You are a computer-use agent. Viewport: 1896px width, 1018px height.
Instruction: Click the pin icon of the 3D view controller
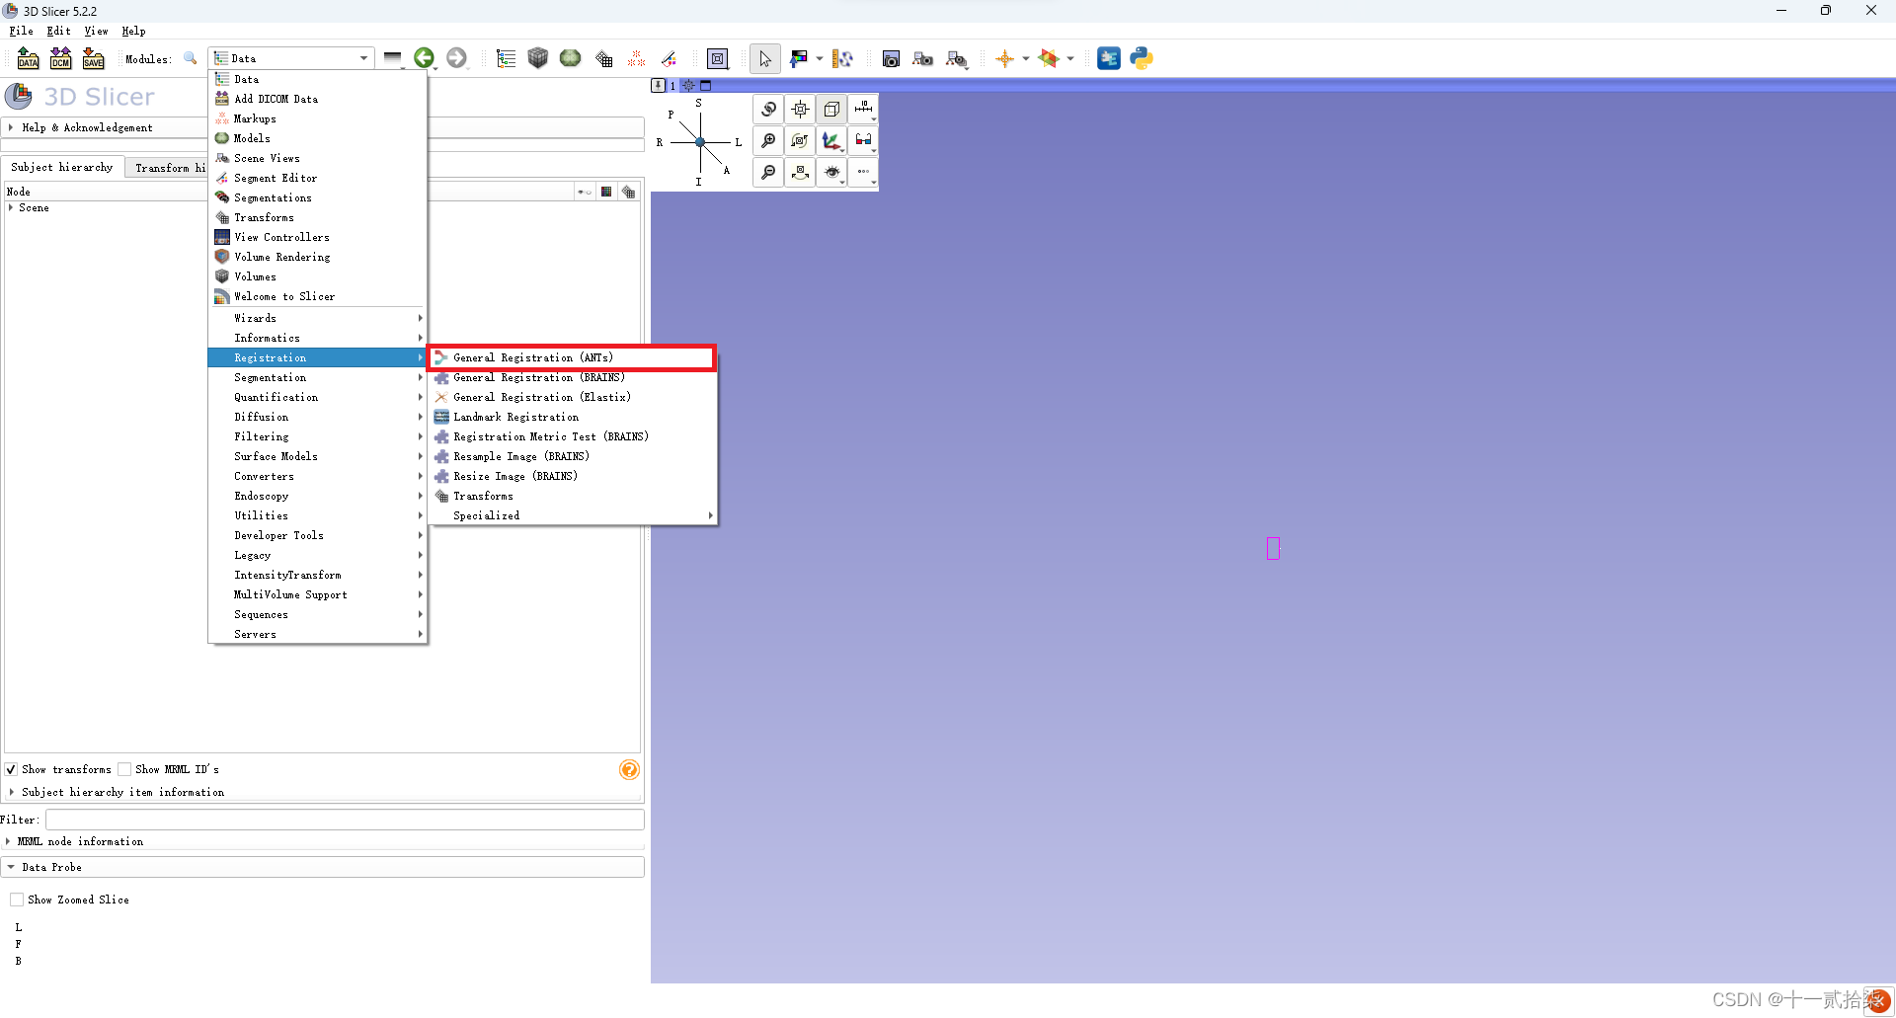[x=659, y=86]
